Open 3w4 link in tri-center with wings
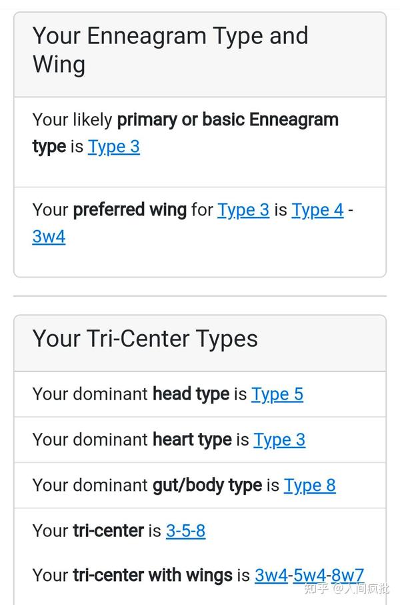 (x=271, y=574)
